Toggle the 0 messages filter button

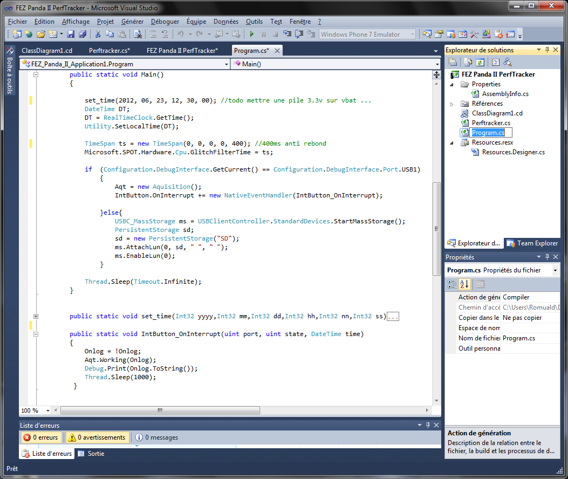pyautogui.click(x=157, y=437)
